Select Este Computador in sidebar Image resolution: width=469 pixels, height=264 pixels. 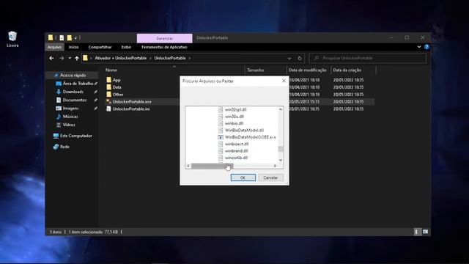coord(76,136)
